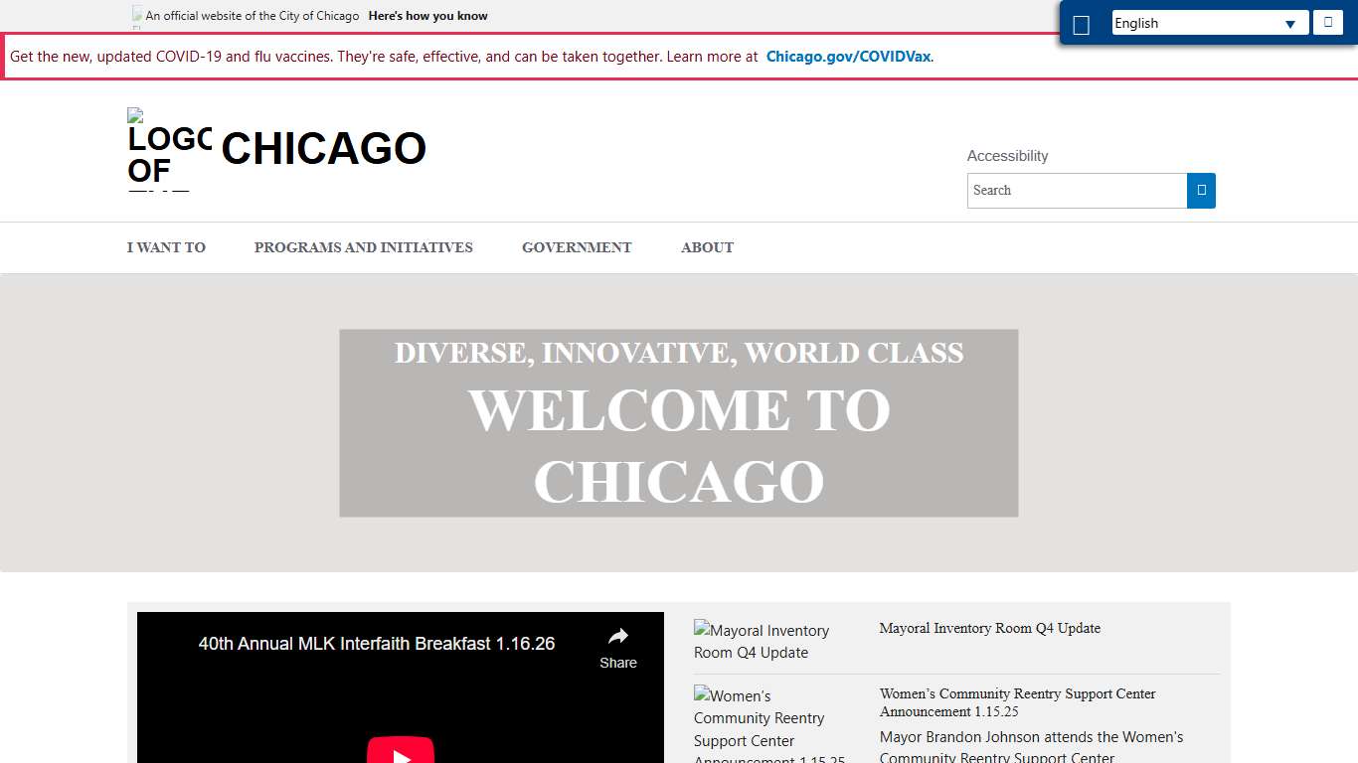Click the official website flag icon
Viewport: 1358px width, 763px height.
coord(136,15)
